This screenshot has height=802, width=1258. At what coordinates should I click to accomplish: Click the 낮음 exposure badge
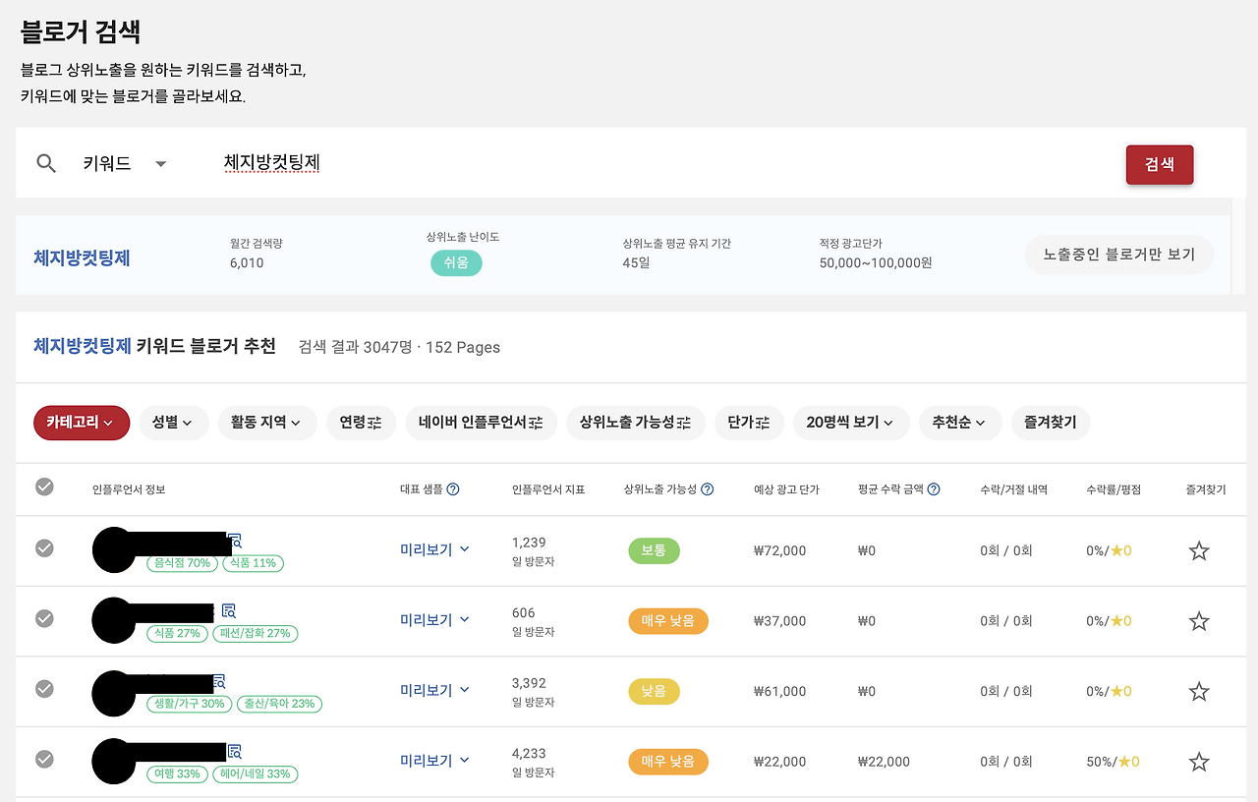[654, 692]
